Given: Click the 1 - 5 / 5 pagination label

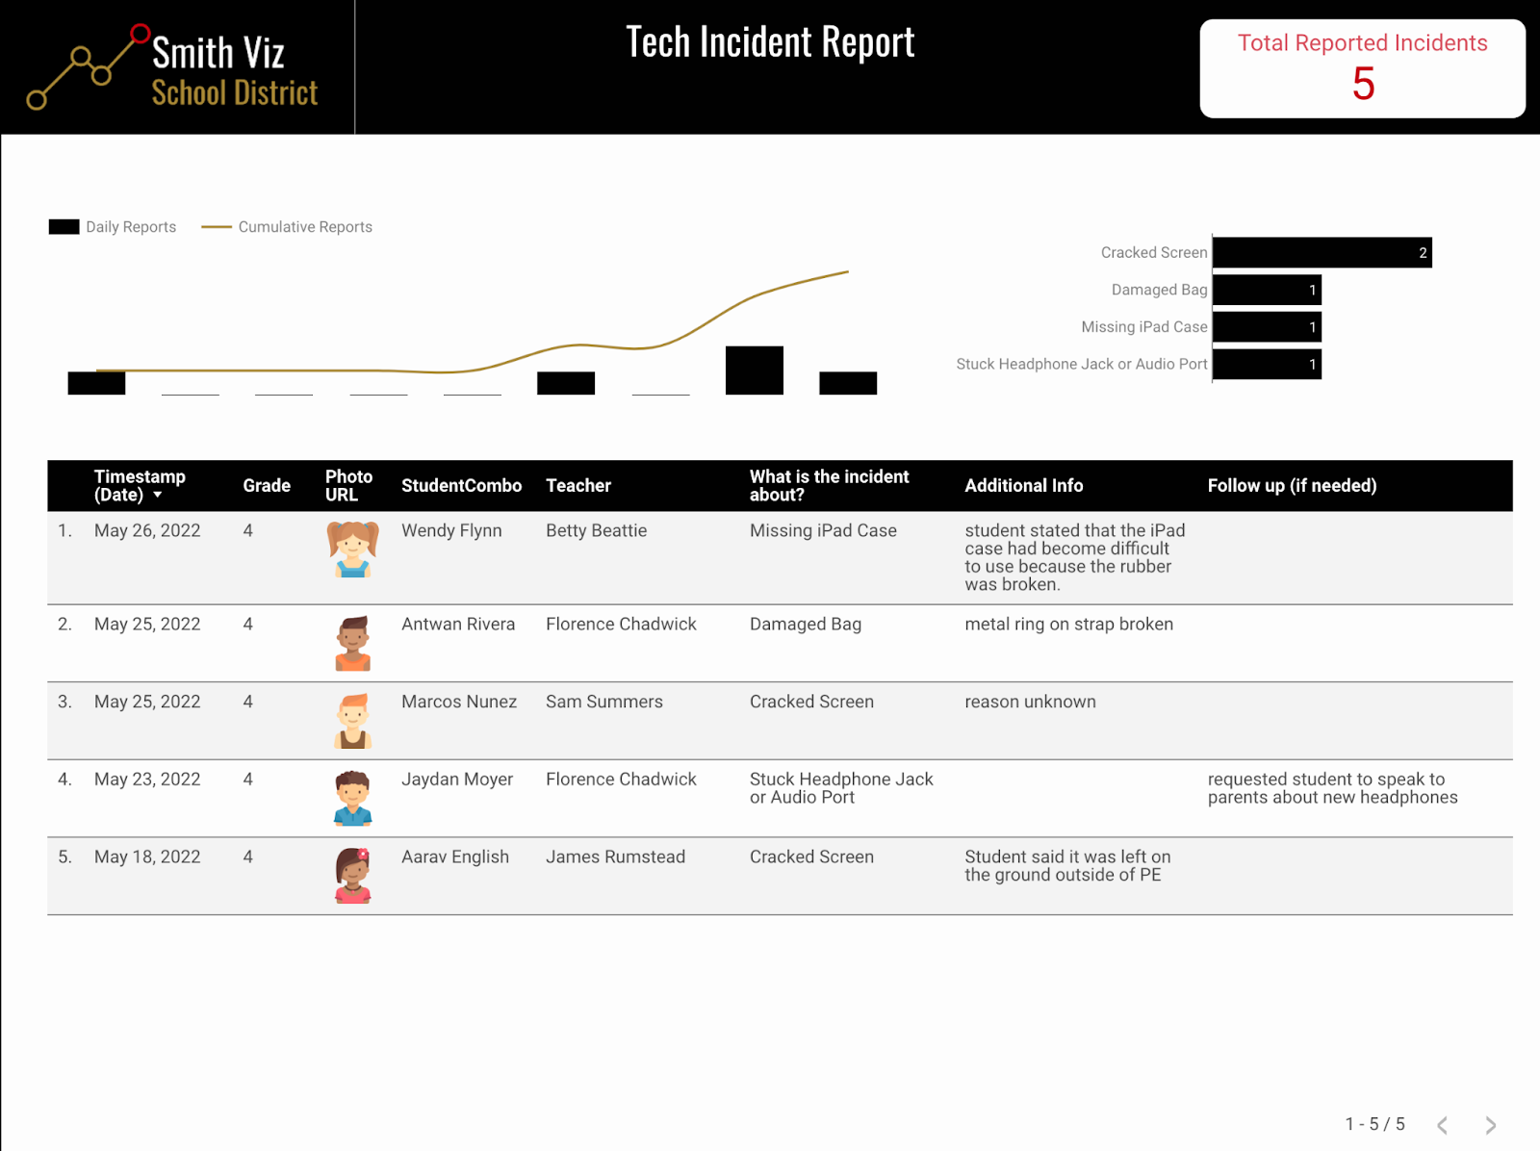Looking at the screenshot, I should tap(1374, 1124).
